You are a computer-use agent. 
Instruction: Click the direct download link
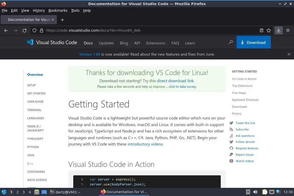pyautogui.click(x=175, y=81)
